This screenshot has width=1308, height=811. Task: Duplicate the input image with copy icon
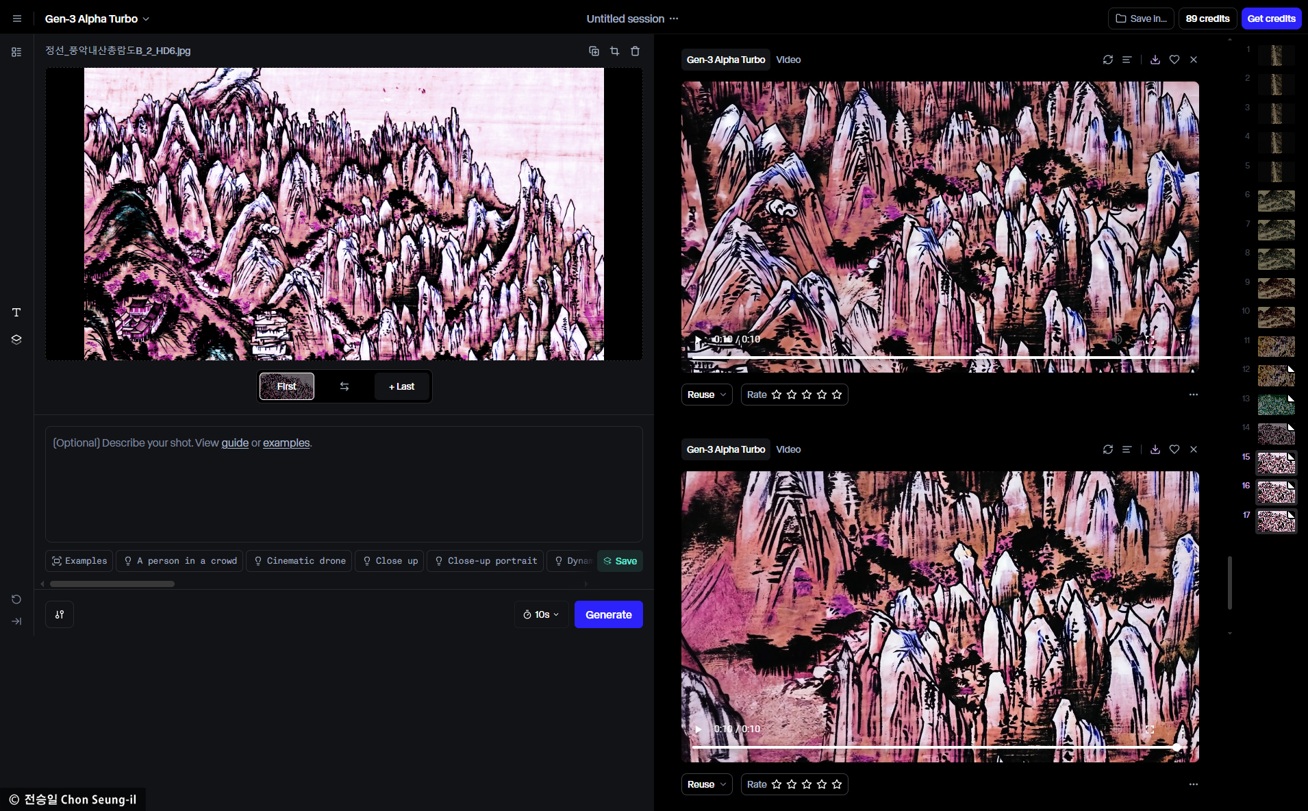coord(594,51)
